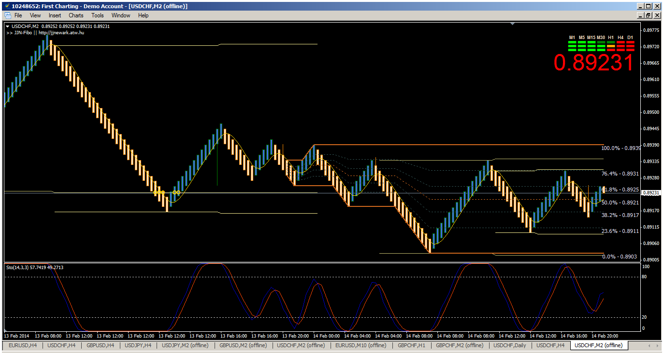
Task: Click the 14 Feb 00:00 time label
Action: tap(327, 336)
